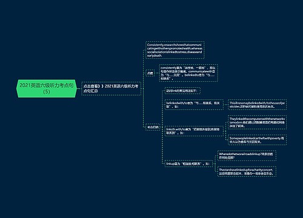
Task: Open the 点击查看 2021英语六级听力考点句汇总 node
Action: pyautogui.click(x=111, y=88)
